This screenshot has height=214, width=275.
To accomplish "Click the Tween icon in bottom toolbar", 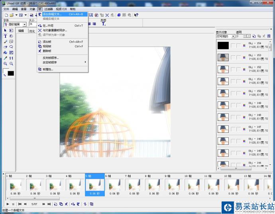I will pos(73,204).
